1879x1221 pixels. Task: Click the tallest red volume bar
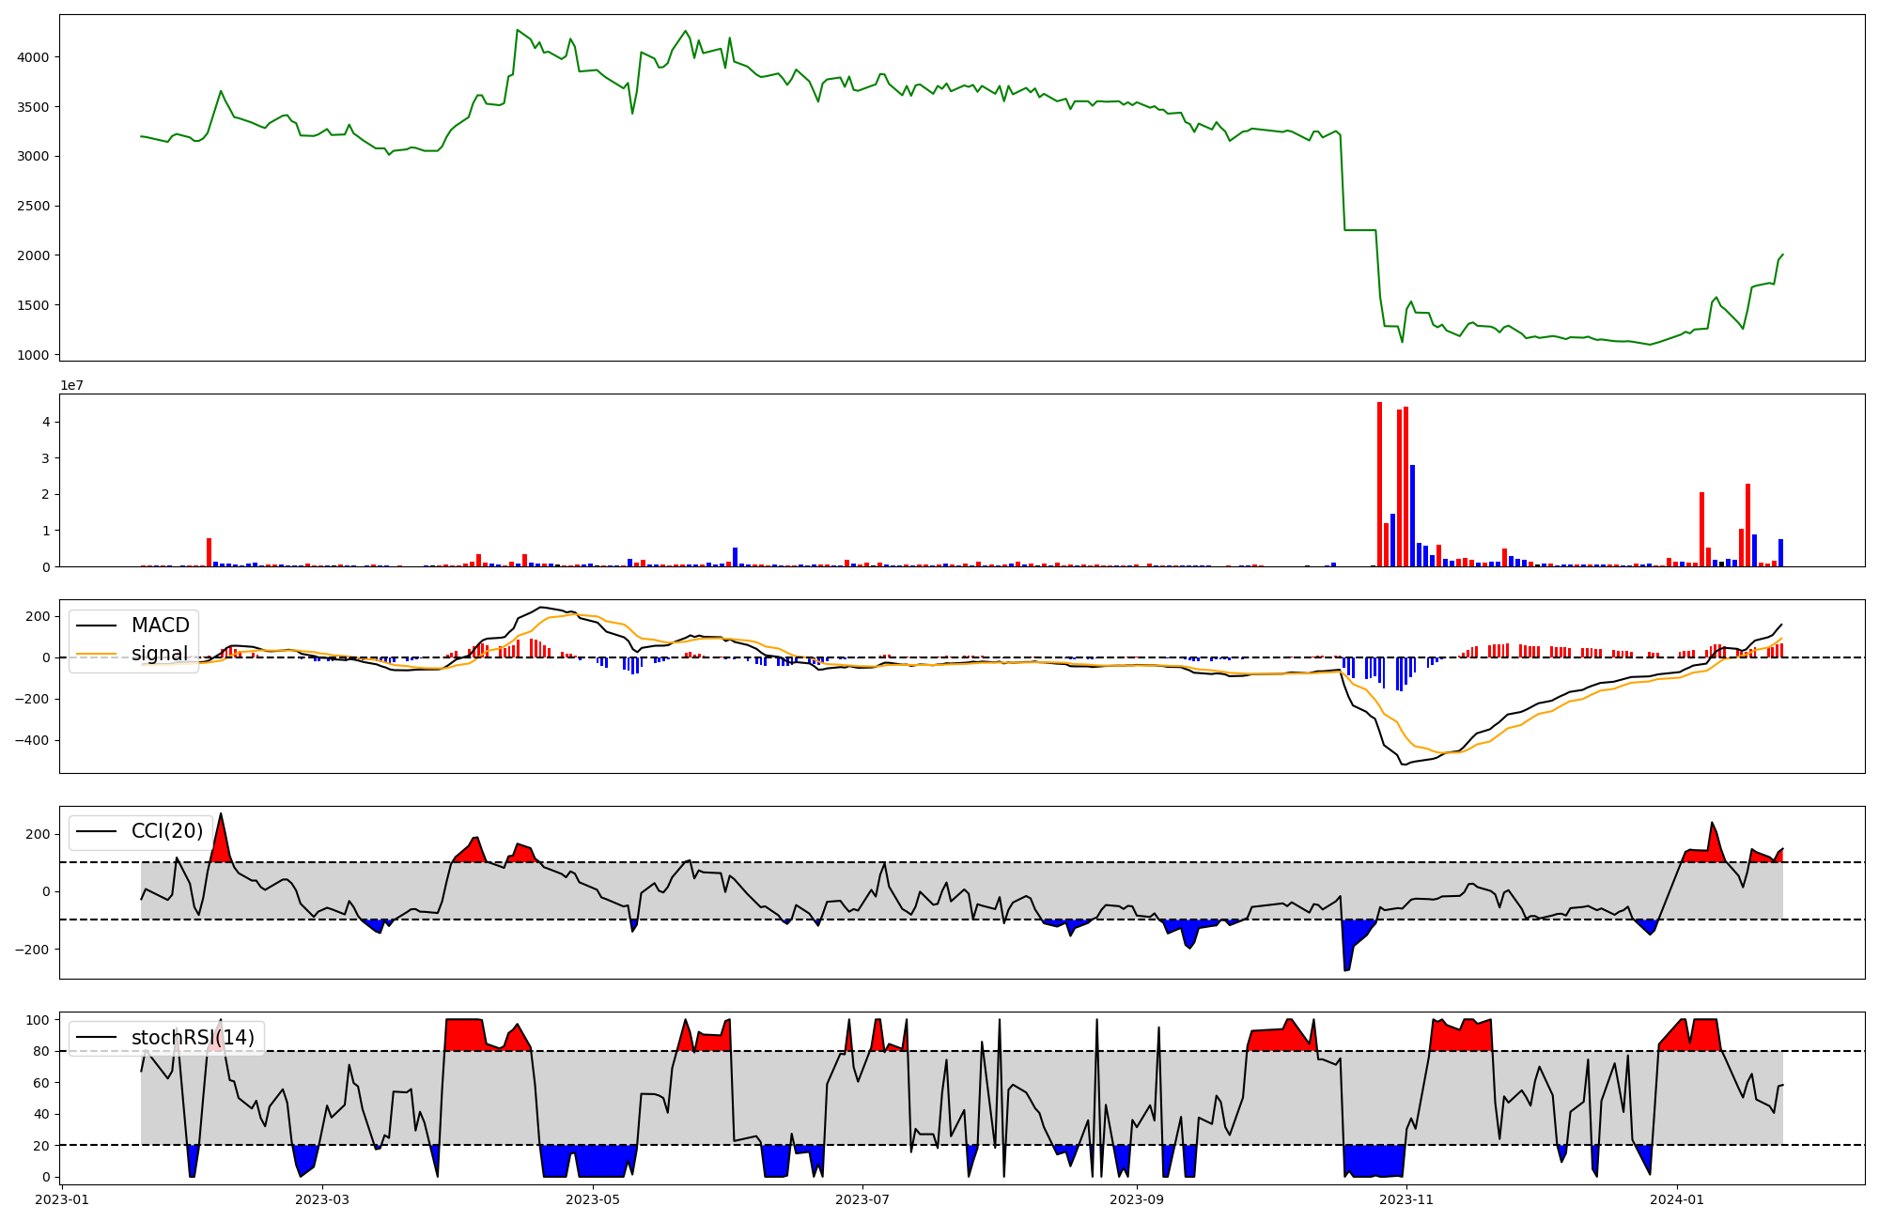[1379, 484]
